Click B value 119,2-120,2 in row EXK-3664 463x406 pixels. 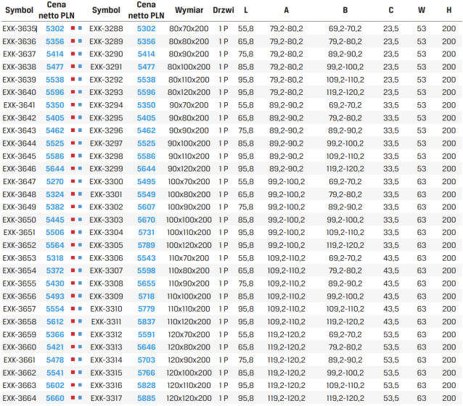(345, 398)
